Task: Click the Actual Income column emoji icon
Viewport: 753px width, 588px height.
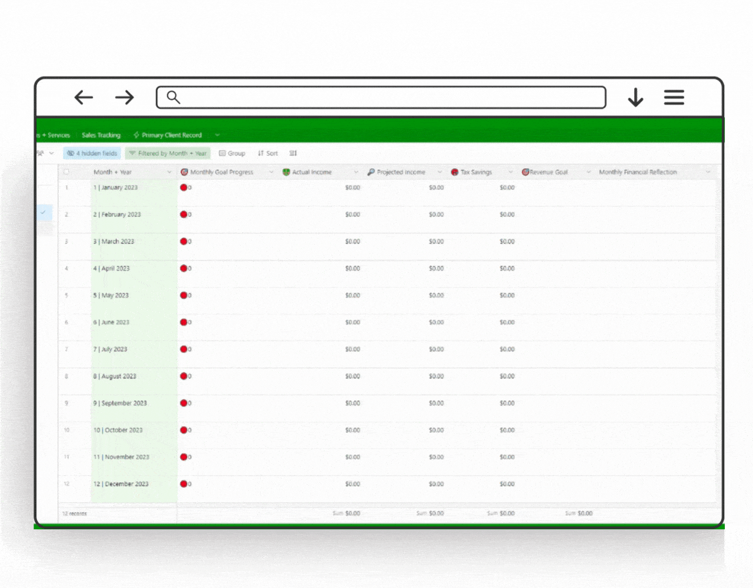Action: click(x=286, y=172)
